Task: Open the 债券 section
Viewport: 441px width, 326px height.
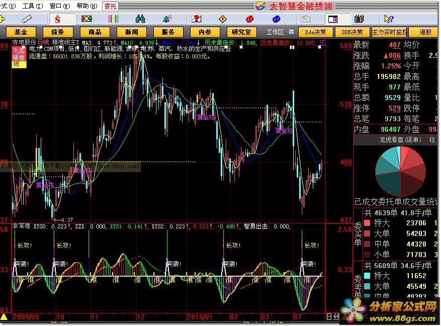Action: (x=58, y=32)
